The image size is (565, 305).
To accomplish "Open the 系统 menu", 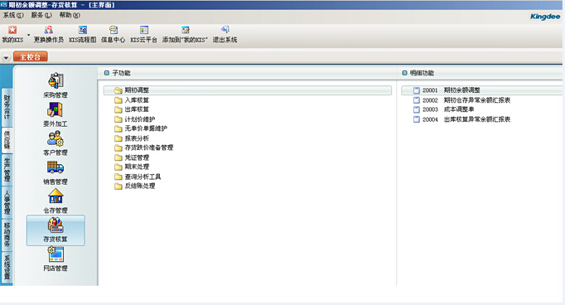I will [13, 15].
